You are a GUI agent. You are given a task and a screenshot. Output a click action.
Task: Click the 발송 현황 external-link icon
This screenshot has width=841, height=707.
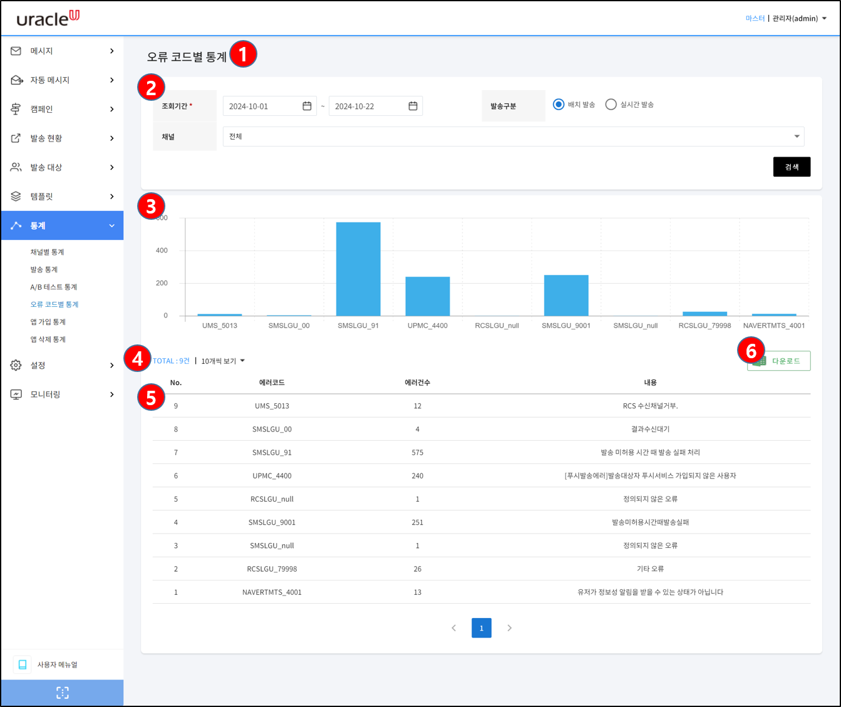pyautogui.click(x=16, y=138)
